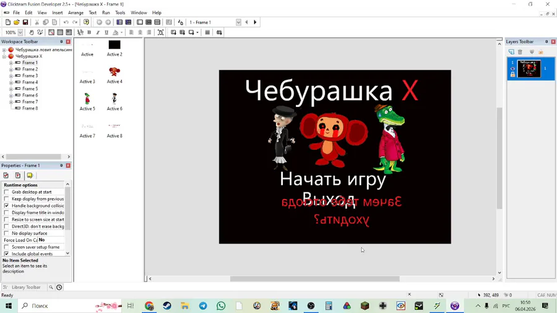Expand the Чебурашка ловит апельсины application node

(4, 50)
